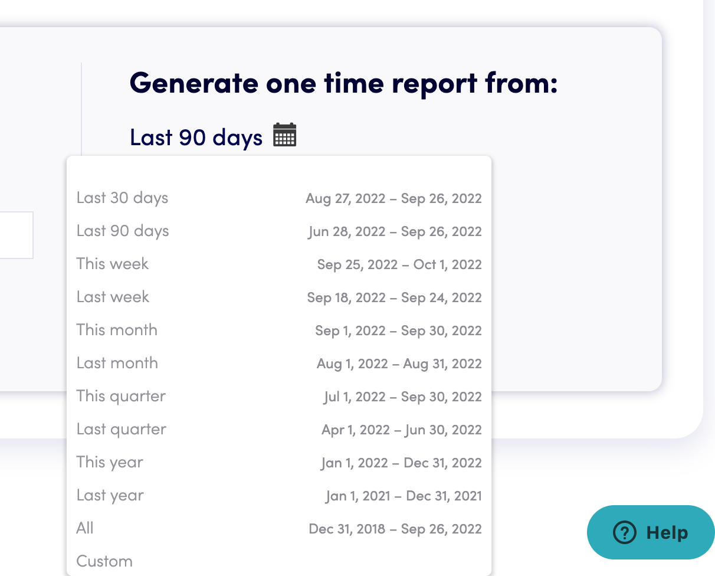Click the partially visible input box at left
715x576 pixels.
(x=16, y=235)
